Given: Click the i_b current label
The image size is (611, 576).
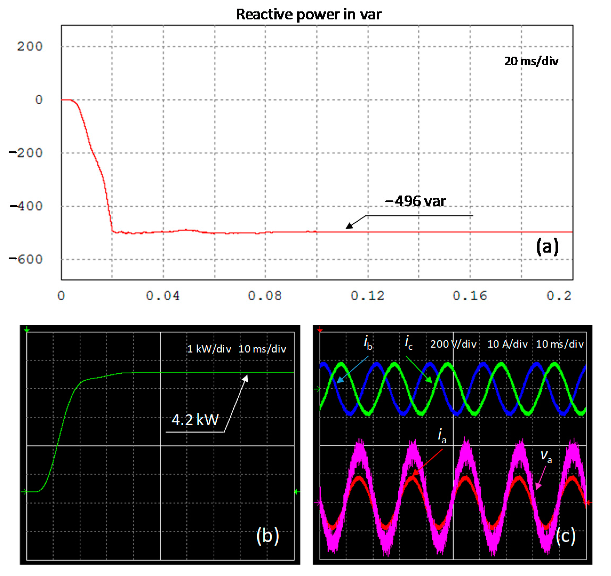Looking at the screenshot, I should click(368, 342).
